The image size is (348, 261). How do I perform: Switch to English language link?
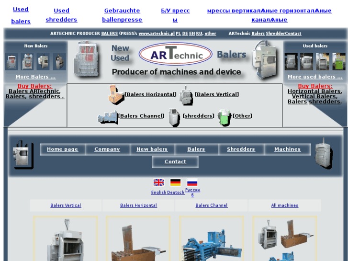tap(159, 193)
